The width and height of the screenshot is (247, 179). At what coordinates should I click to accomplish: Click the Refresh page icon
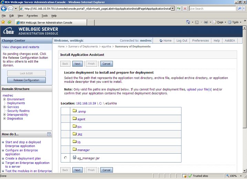179,9
